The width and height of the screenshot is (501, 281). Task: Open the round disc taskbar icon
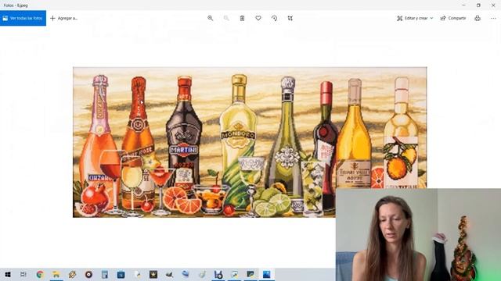pos(88,274)
